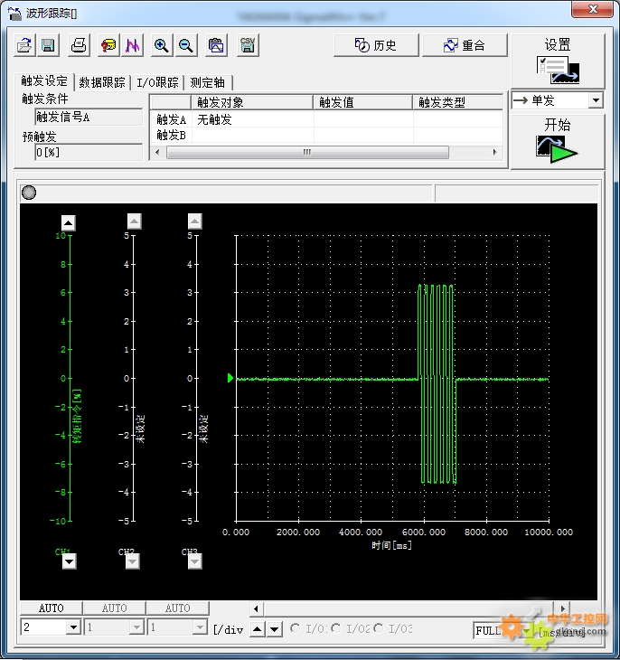
Task: Click the open file toolbar icon
Action: [x=24, y=45]
